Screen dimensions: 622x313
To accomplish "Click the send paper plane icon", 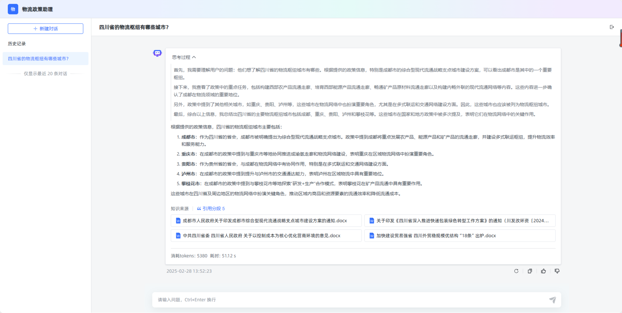I will [552, 300].
